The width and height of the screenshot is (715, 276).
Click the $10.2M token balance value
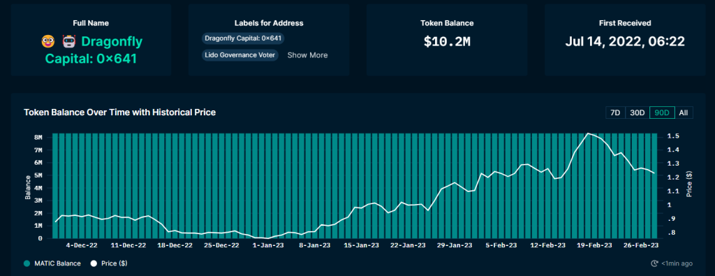pos(447,42)
